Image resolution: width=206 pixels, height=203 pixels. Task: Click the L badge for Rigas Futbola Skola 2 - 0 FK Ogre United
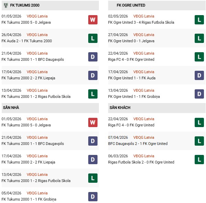click(199, 160)
